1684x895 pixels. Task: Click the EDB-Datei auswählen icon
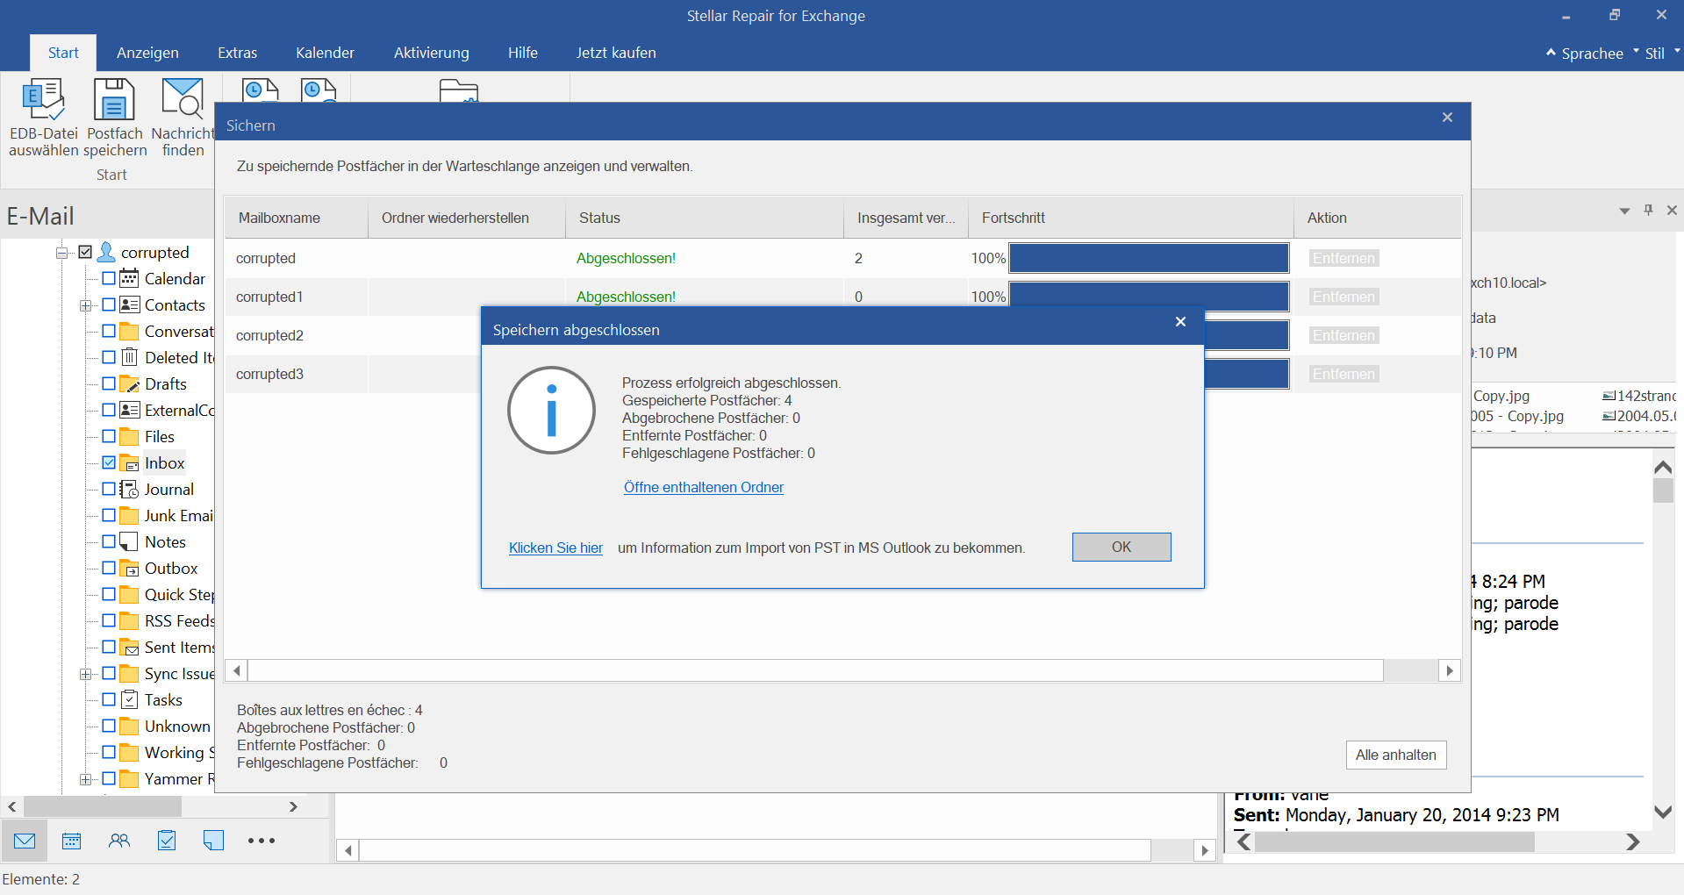pyautogui.click(x=43, y=100)
